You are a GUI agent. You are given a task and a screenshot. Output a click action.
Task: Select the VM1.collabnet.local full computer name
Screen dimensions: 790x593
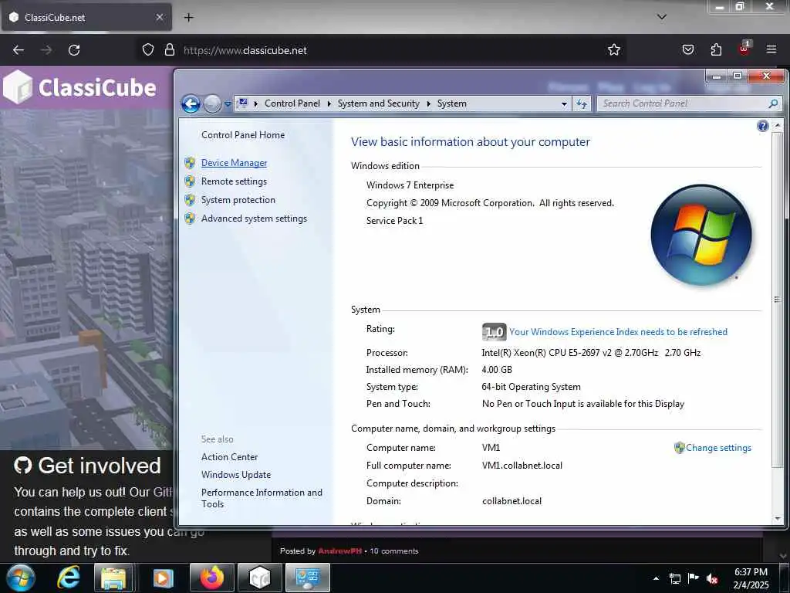pyautogui.click(x=522, y=466)
